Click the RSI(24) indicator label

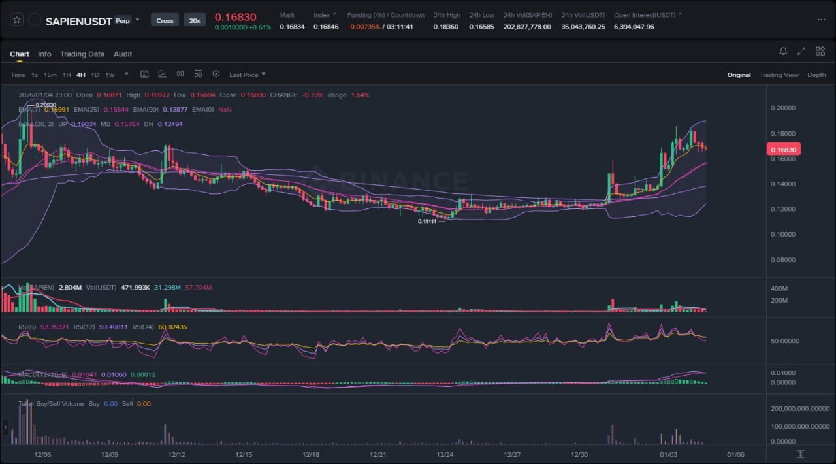(144, 327)
